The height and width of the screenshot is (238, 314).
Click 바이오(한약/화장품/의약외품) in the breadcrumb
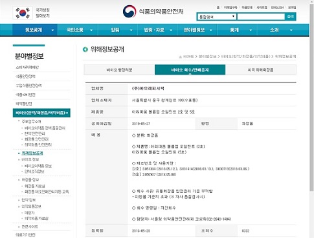(245, 57)
